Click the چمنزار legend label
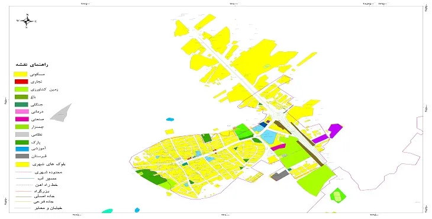This screenshot has width=432, height=219. click(38, 127)
